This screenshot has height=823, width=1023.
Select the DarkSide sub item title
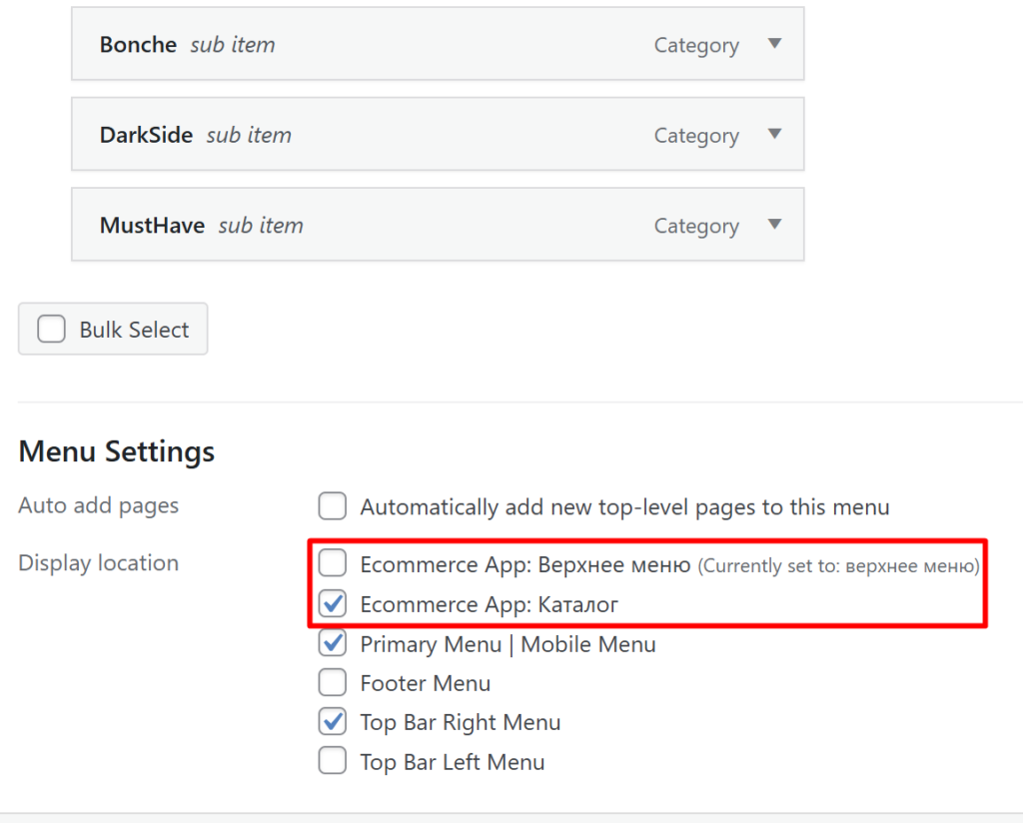tap(146, 135)
